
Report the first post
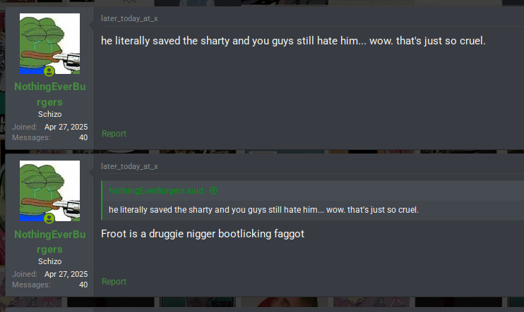(x=114, y=134)
